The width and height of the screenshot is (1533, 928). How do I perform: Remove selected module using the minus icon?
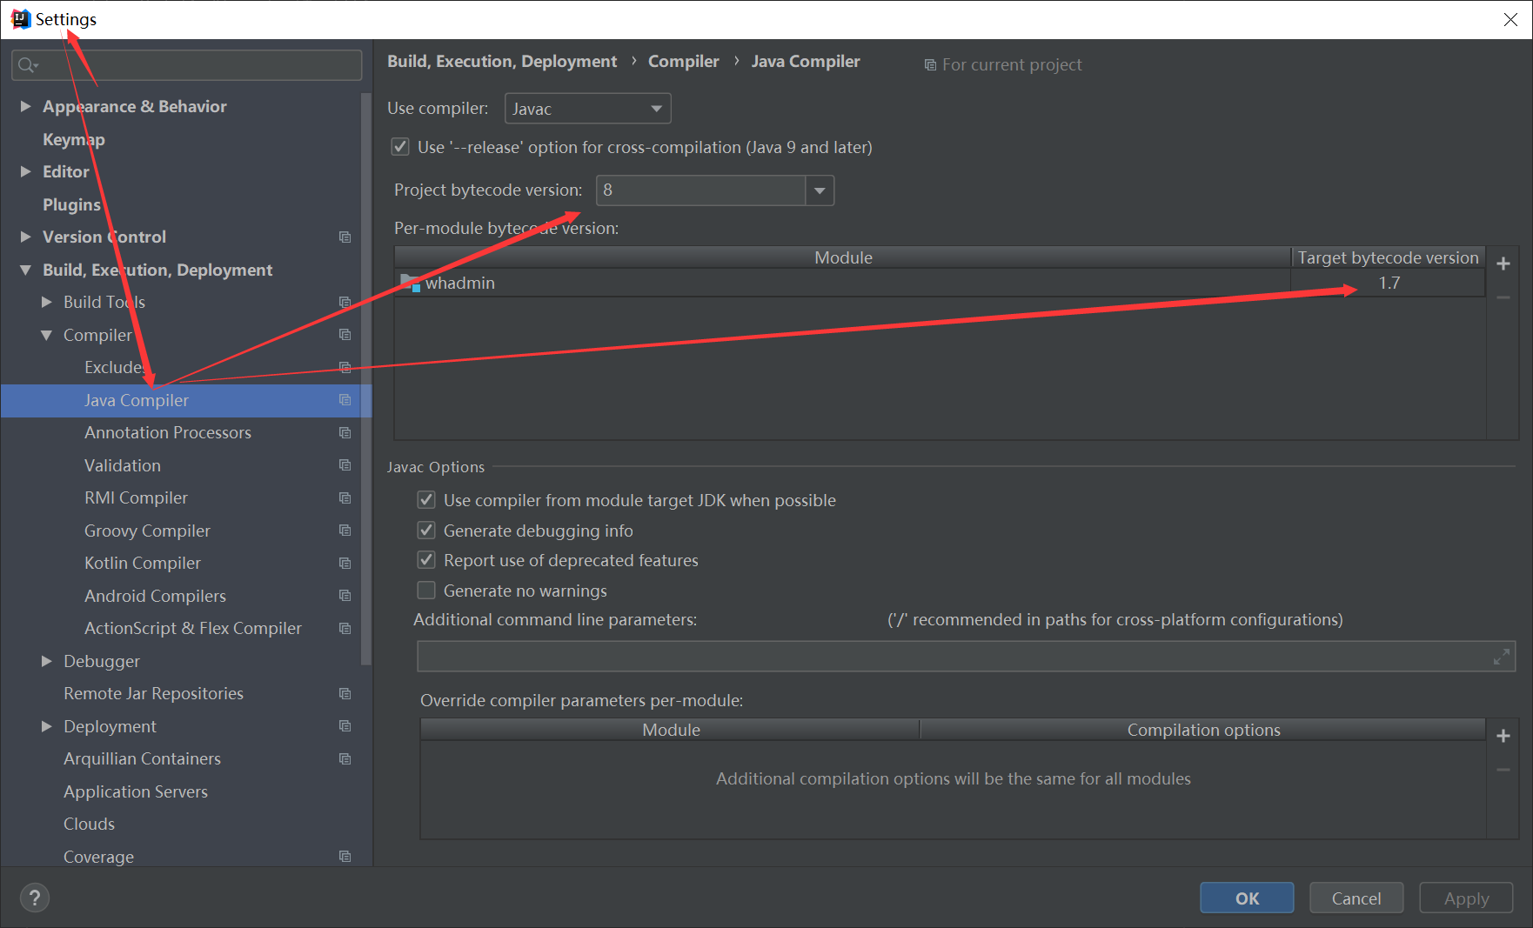[1503, 297]
